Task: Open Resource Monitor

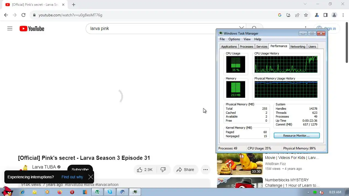Action: [297, 136]
